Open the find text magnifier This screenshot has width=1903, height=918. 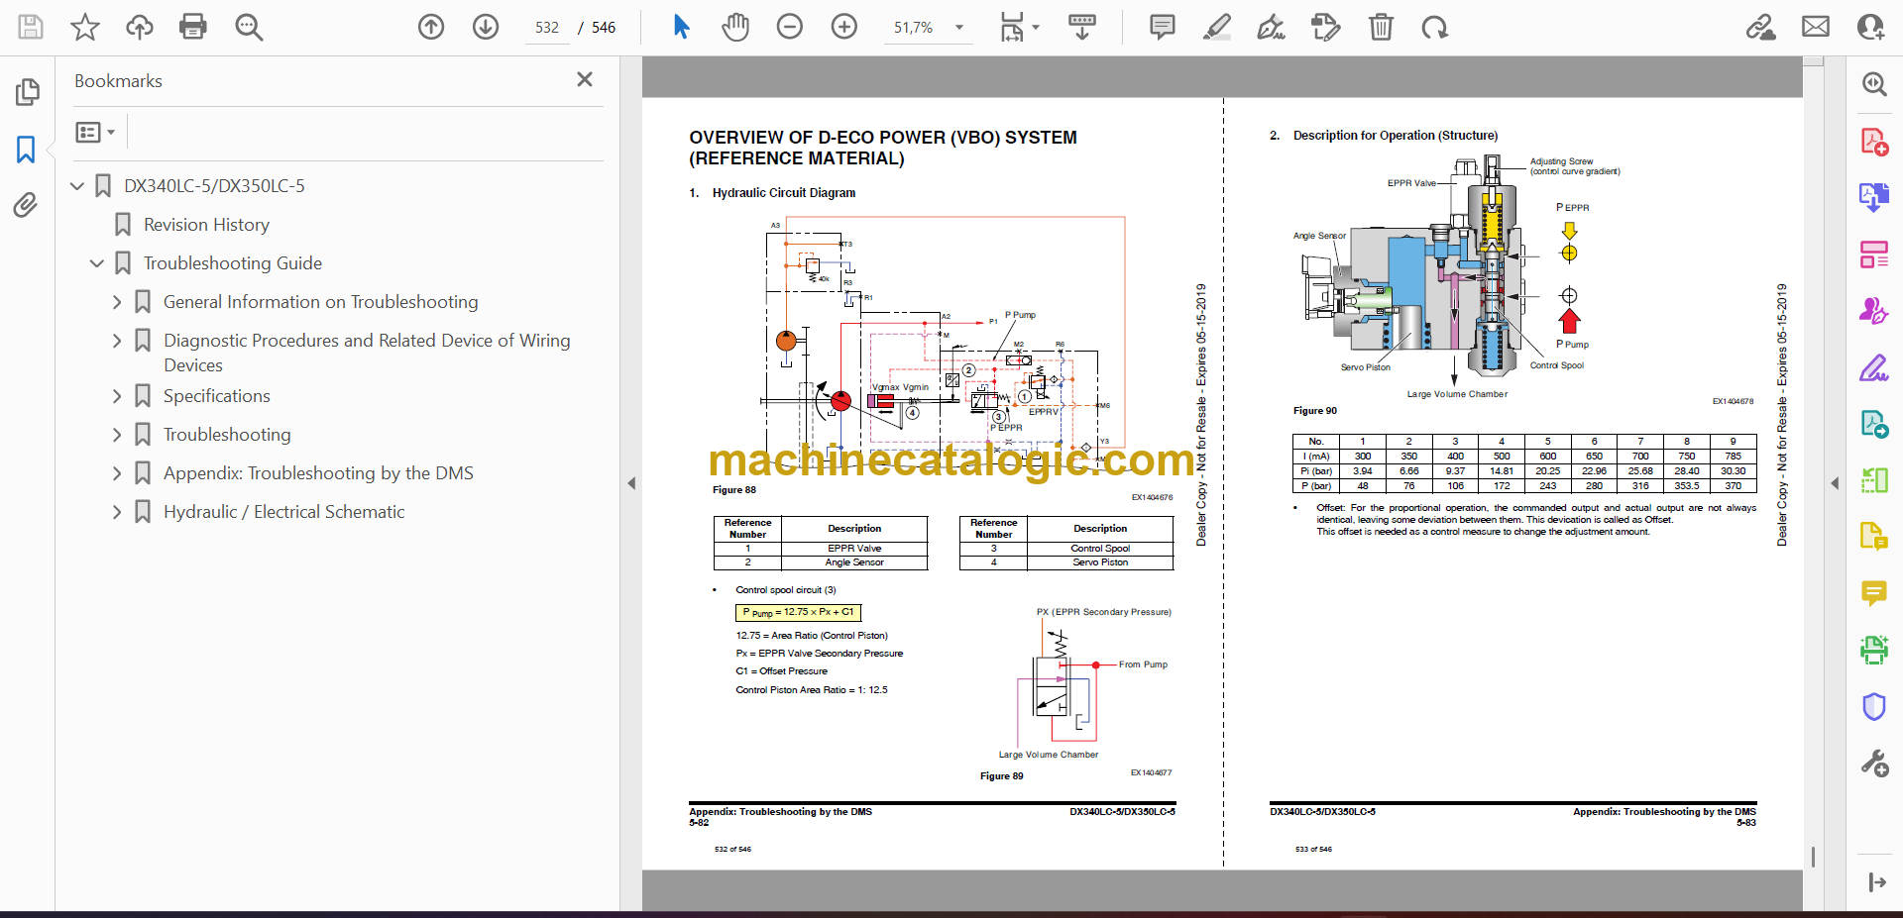coord(249,27)
